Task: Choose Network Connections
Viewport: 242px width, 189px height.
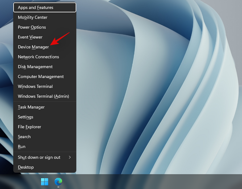Action: tap(45, 57)
